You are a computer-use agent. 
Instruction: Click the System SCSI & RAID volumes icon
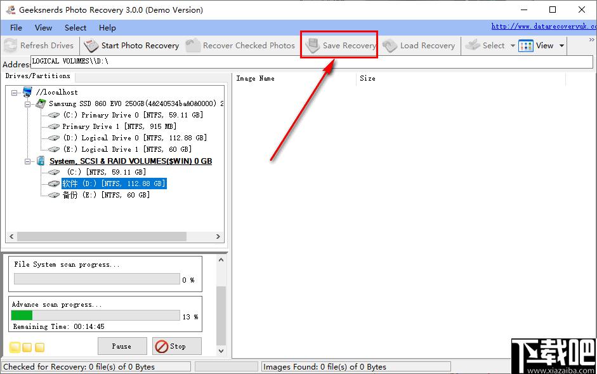[41, 161]
